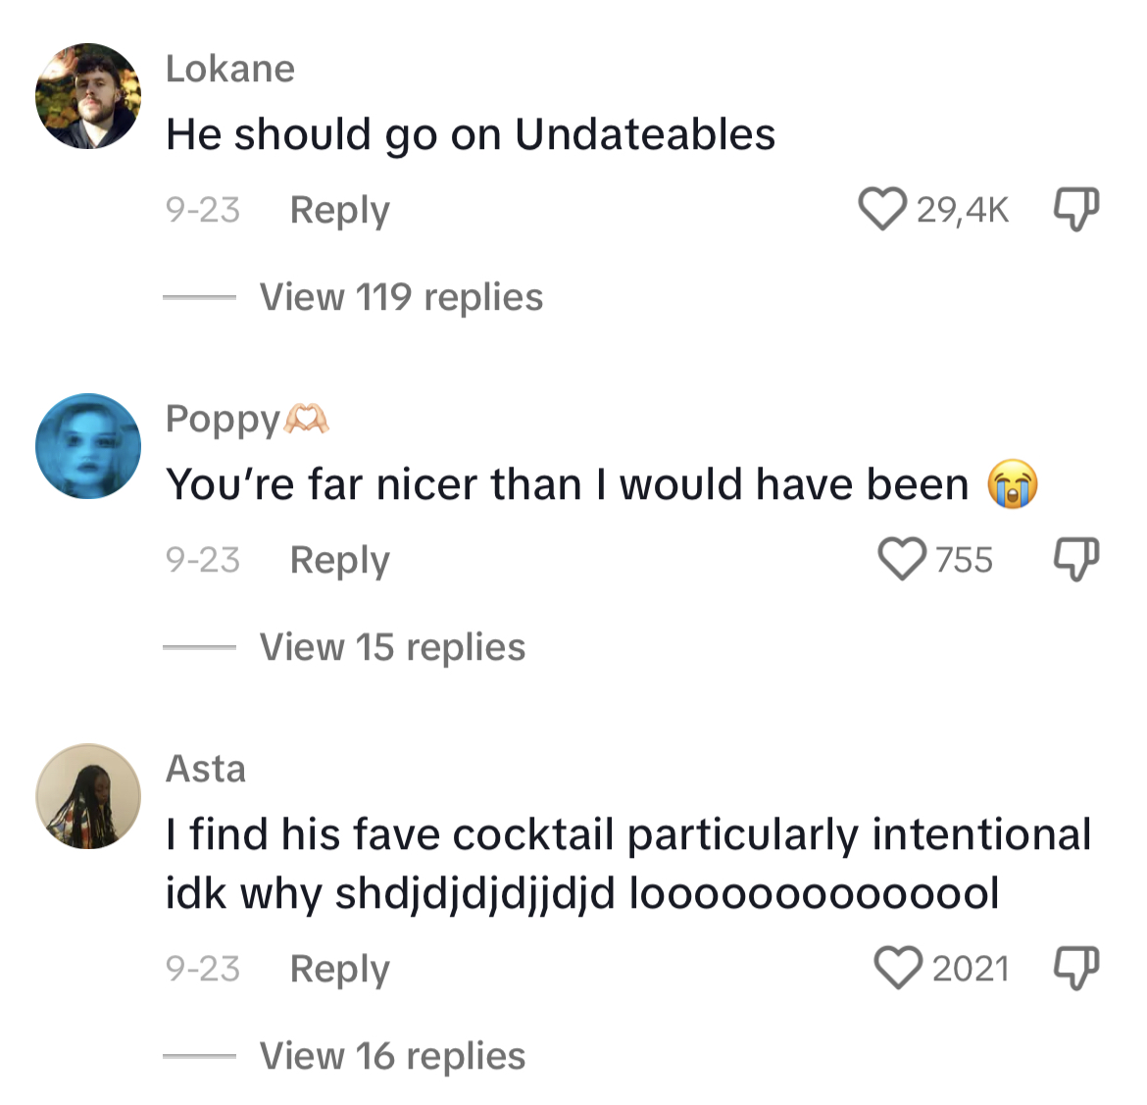Expand View 119 replies
This screenshot has height=1105, width=1147.
tap(402, 297)
